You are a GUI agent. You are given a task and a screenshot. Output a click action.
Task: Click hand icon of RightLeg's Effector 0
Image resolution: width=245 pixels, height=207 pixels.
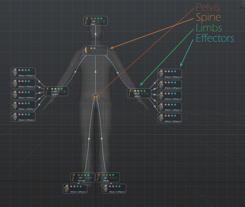(66, 189)
